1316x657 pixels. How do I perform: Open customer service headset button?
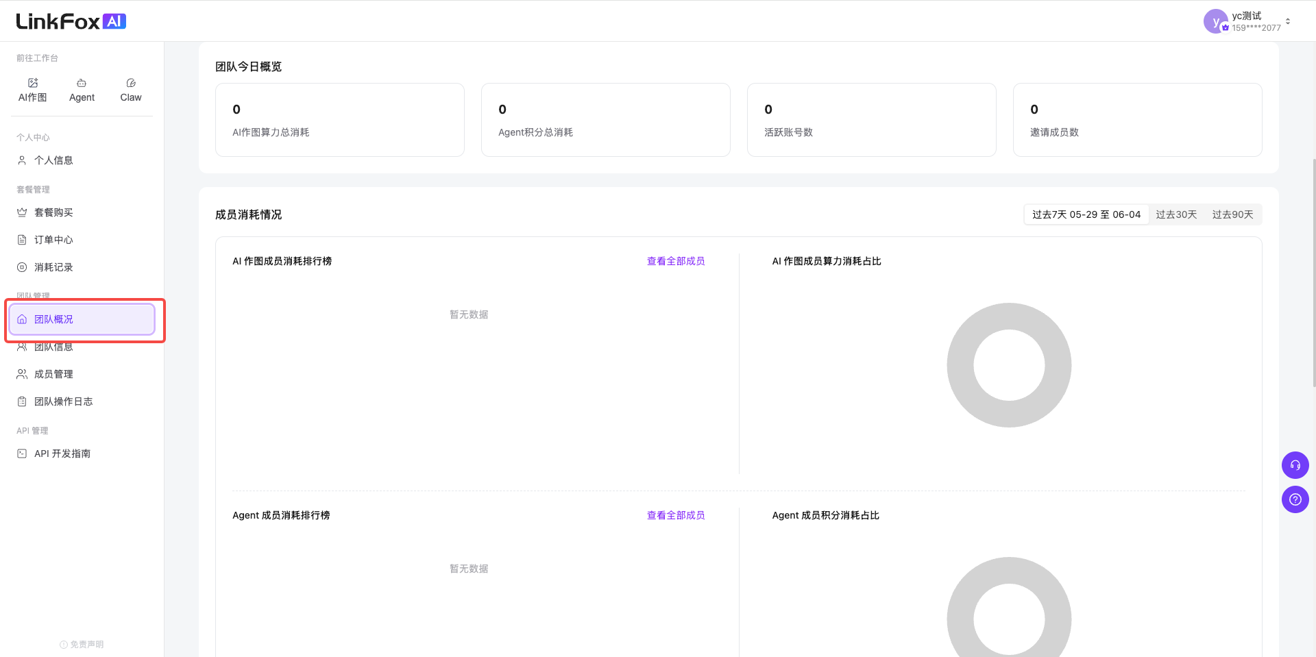[x=1295, y=465]
